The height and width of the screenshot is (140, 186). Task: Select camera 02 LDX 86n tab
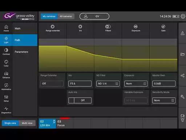point(47,123)
